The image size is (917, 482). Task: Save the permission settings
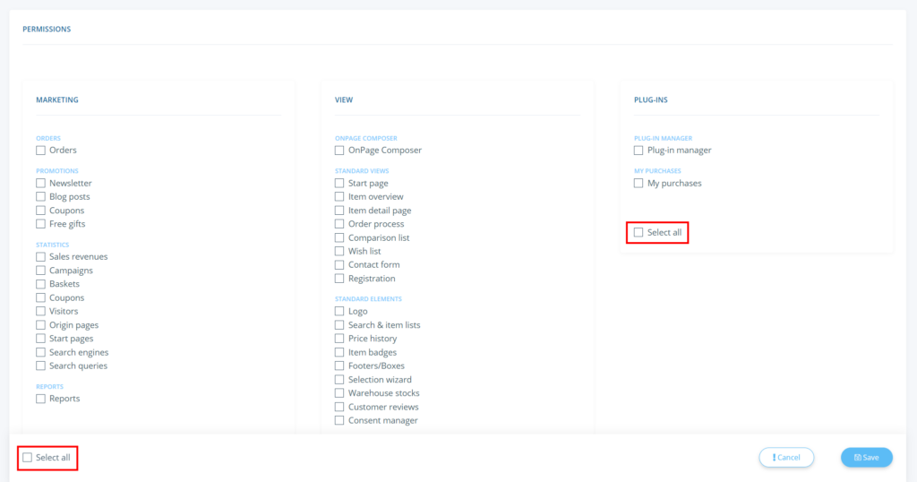click(867, 458)
